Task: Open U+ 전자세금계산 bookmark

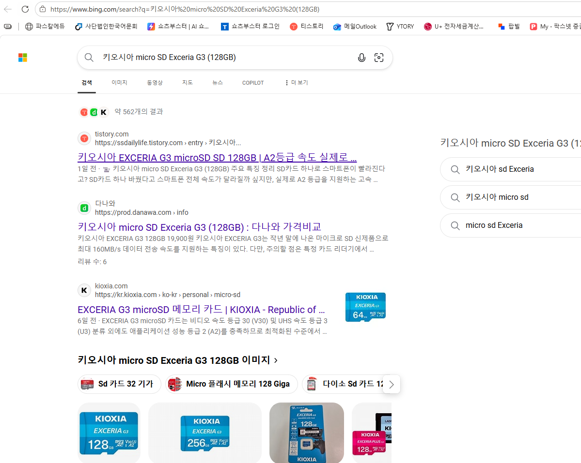Action: [454, 26]
